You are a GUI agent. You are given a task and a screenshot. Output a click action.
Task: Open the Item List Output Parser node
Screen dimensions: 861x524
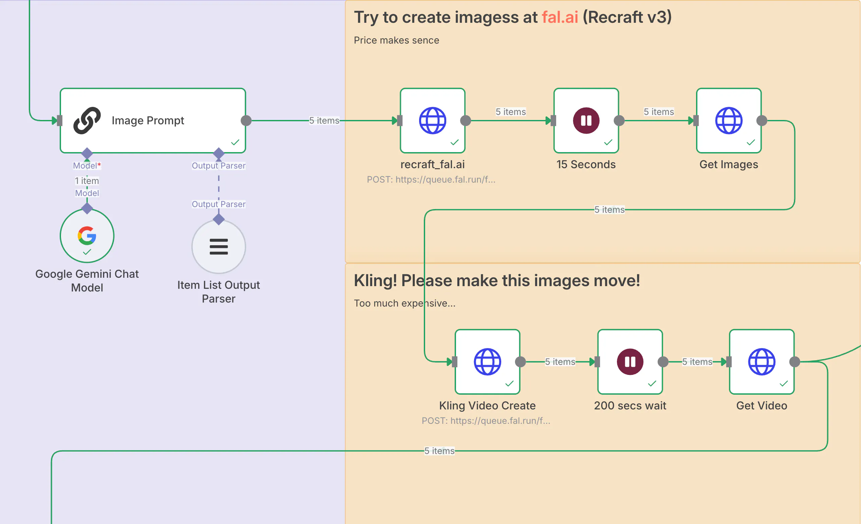click(x=218, y=247)
